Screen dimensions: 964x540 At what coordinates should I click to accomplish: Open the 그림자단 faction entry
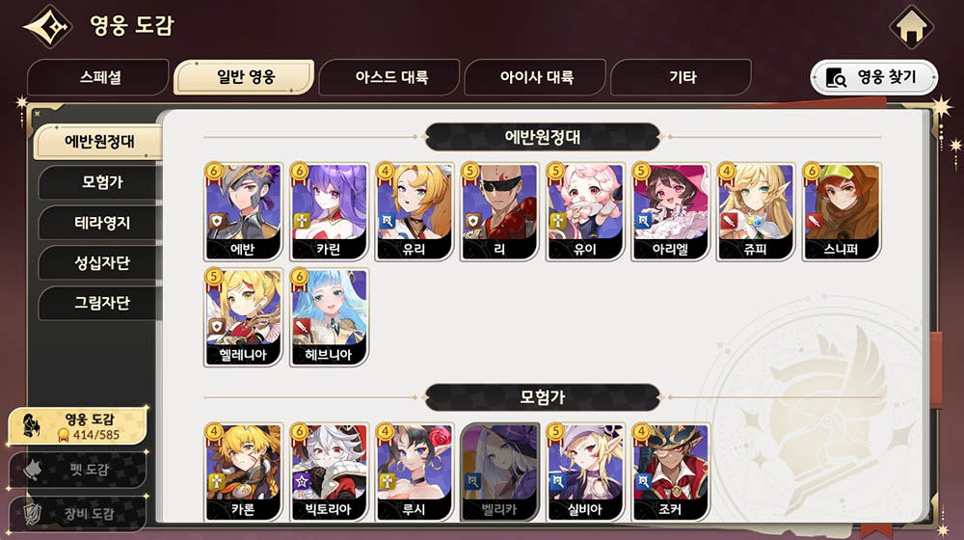(x=100, y=303)
